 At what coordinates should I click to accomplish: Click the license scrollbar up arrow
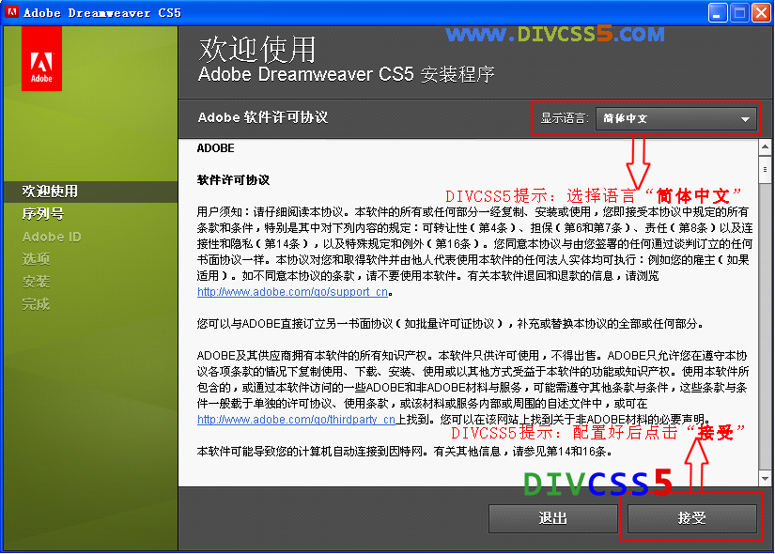765,146
